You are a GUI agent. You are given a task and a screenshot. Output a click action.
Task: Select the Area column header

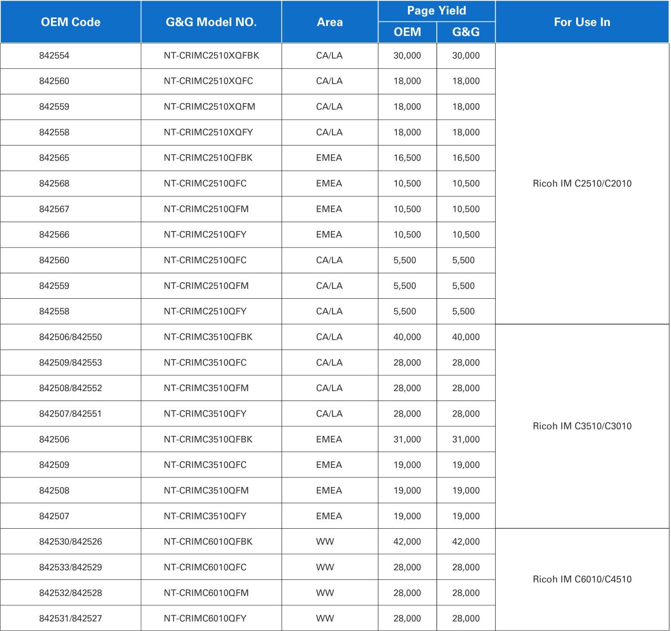pyautogui.click(x=330, y=22)
